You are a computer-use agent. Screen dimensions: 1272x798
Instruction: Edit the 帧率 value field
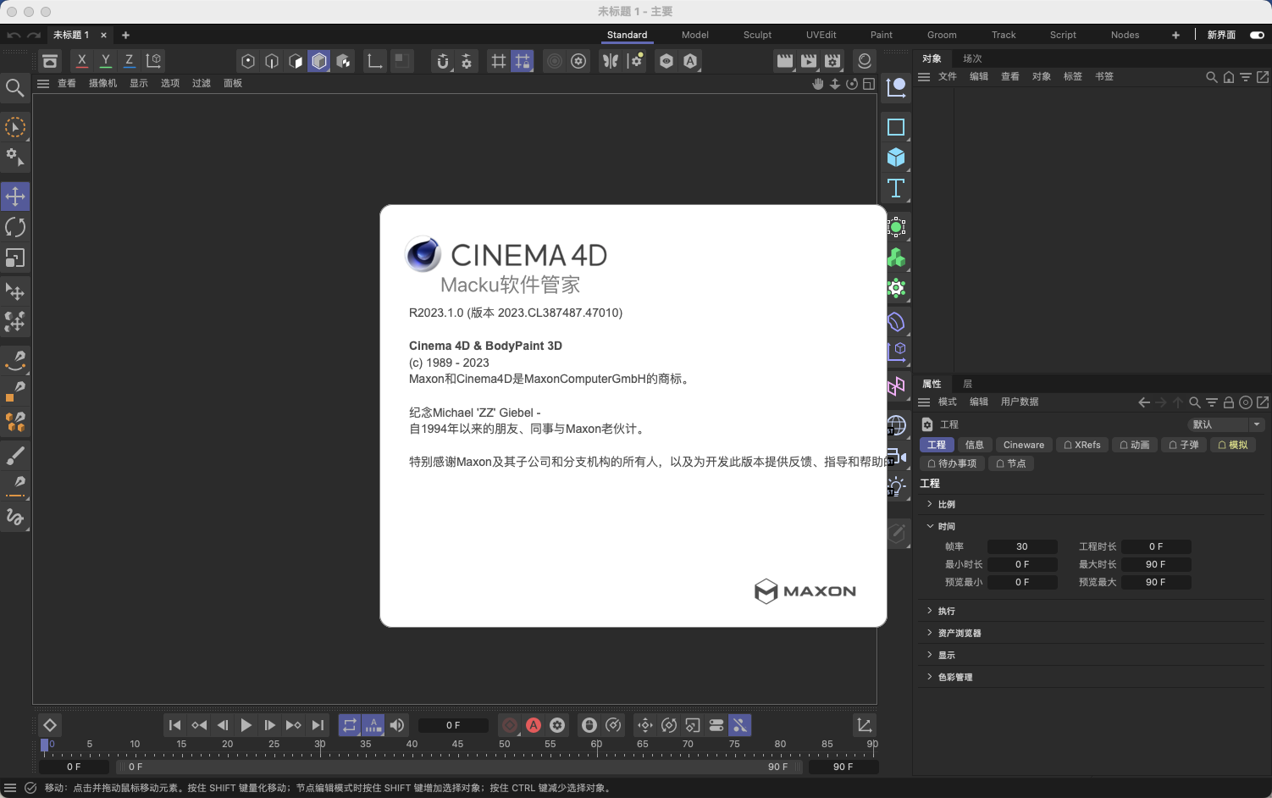coord(1022,546)
